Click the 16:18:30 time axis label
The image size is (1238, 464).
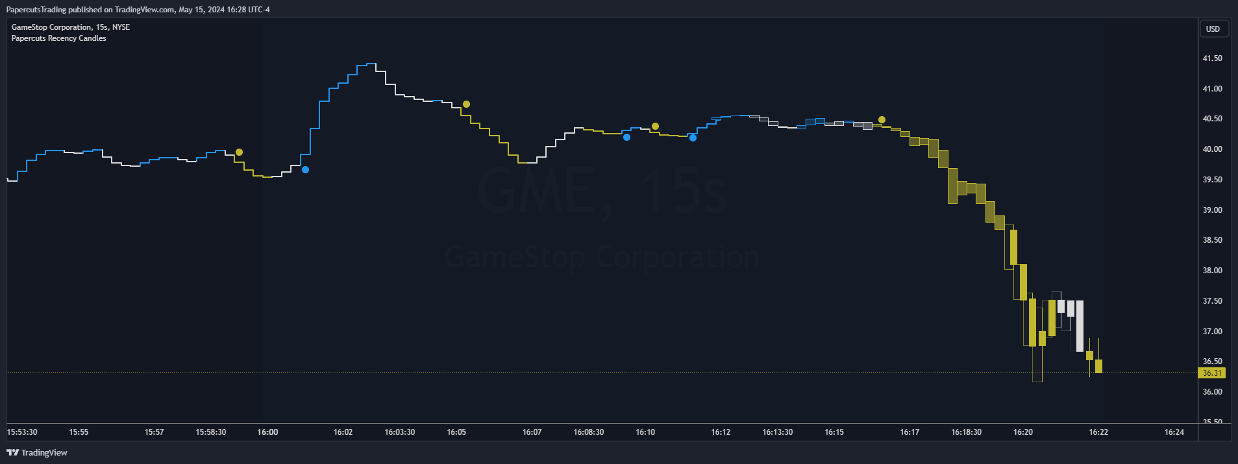[x=967, y=432]
